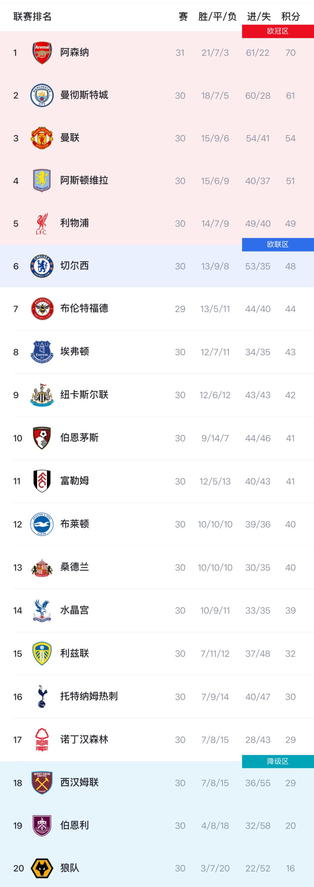Click the 联赛排名 heading
Screen dimensions: 314x887
tap(32, 17)
